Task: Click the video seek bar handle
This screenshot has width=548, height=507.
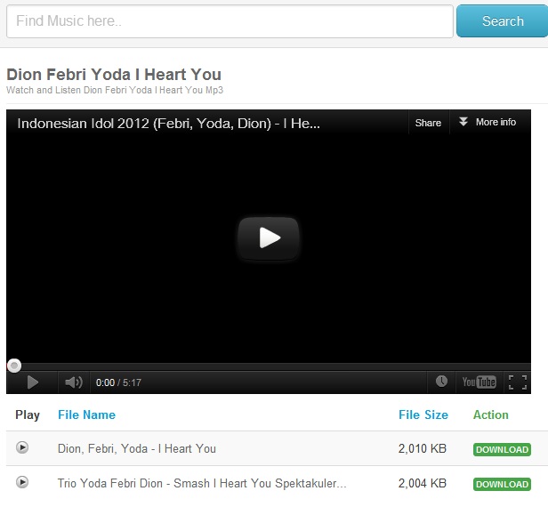Action: pyautogui.click(x=14, y=366)
